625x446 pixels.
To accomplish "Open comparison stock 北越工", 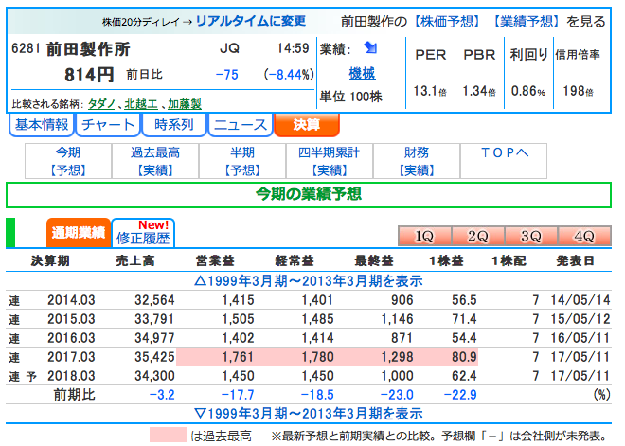I will [141, 104].
